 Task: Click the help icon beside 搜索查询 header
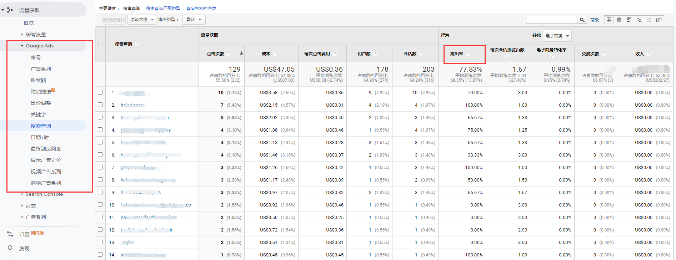[137, 44]
